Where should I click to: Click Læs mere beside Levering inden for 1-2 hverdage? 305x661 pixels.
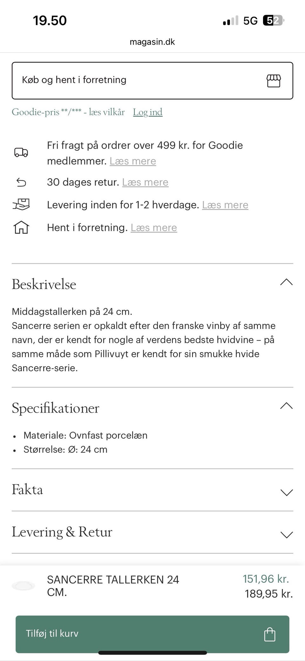click(225, 205)
